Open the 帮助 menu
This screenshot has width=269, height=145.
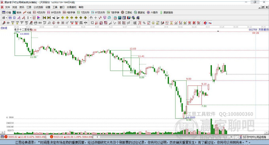coord(81,7)
